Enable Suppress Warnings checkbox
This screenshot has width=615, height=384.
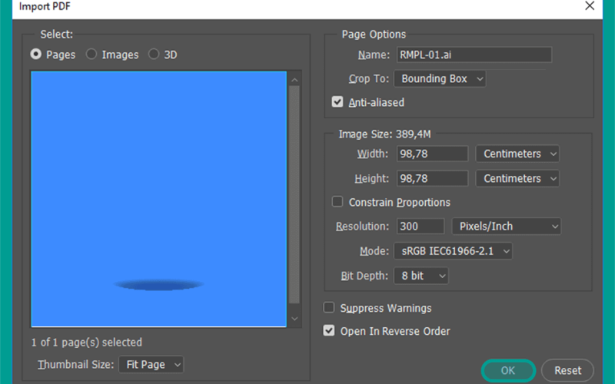(x=329, y=308)
